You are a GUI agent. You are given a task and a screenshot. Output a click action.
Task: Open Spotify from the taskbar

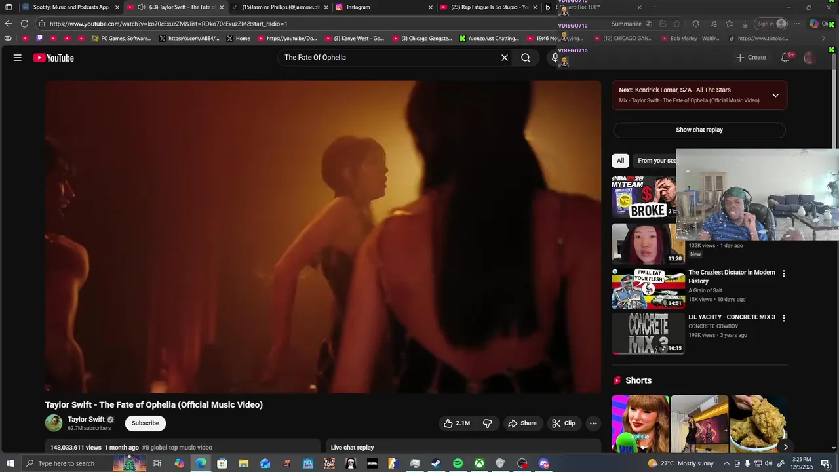[x=458, y=463]
